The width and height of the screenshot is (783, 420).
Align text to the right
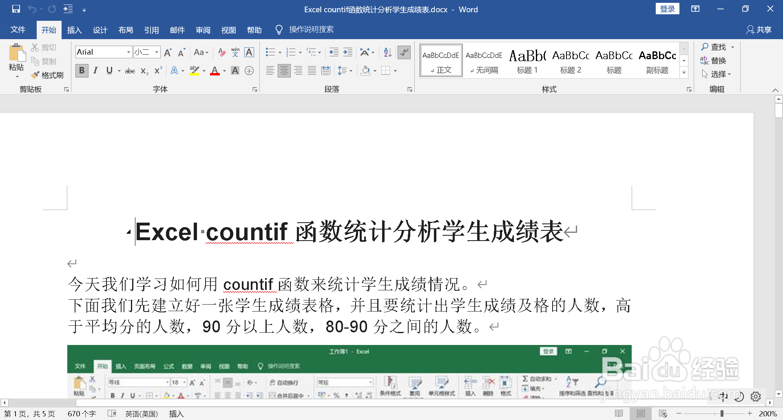[x=298, y=71]
